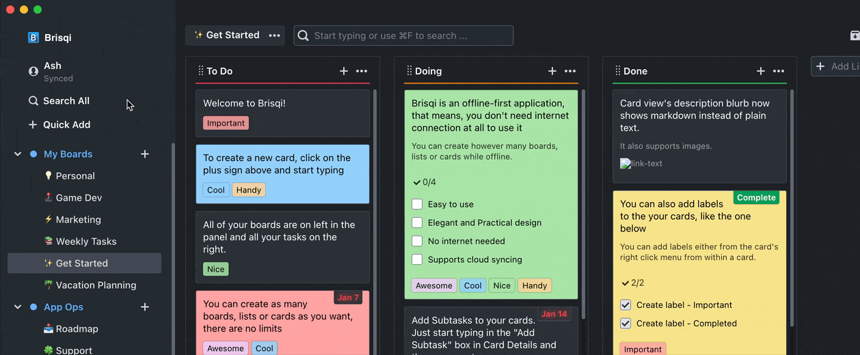Open the Roadmap board
The width and height of the screenshot is (860, 355).
coord(84,329)
